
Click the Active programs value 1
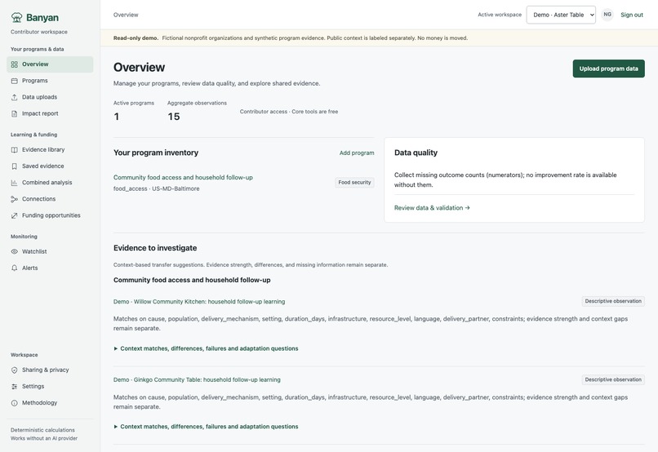tap(116, 117)
